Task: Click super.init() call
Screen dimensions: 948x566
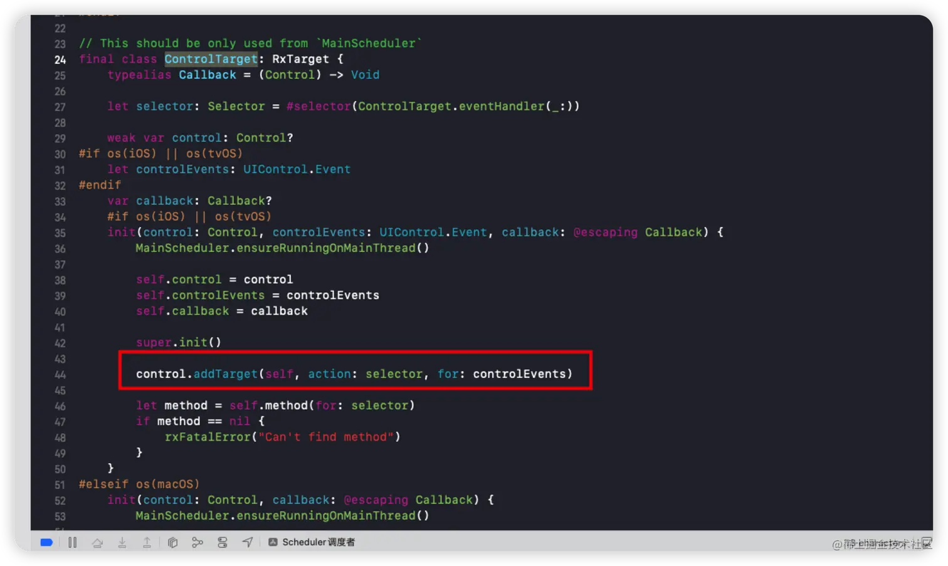Action: 179,342
